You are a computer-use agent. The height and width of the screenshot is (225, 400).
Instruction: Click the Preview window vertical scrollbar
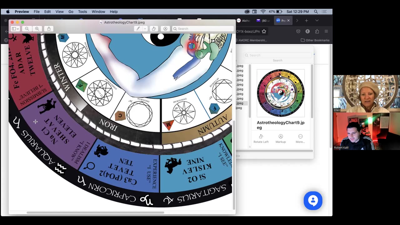pyautogui.click(x=233, y=165)
